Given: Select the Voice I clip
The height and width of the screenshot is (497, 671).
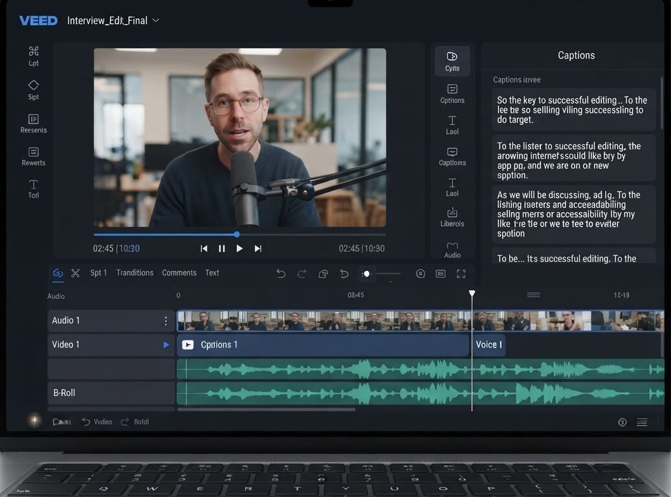Looking at the screenshot, I should click(x=489, y=345).
